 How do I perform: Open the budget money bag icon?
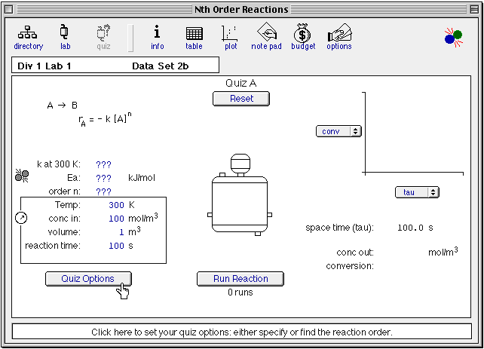(x=303, y=35)
